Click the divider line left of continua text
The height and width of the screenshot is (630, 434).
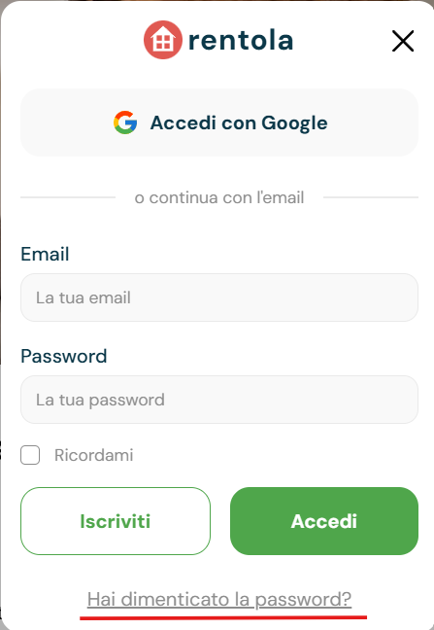[68, 197]
